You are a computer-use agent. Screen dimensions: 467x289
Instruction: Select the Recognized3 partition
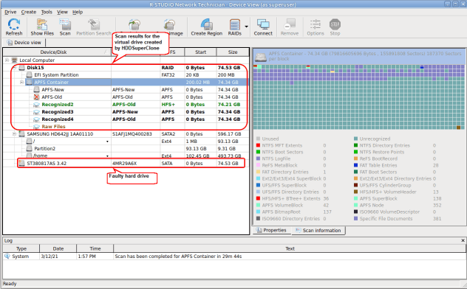(x=58, y=112)
